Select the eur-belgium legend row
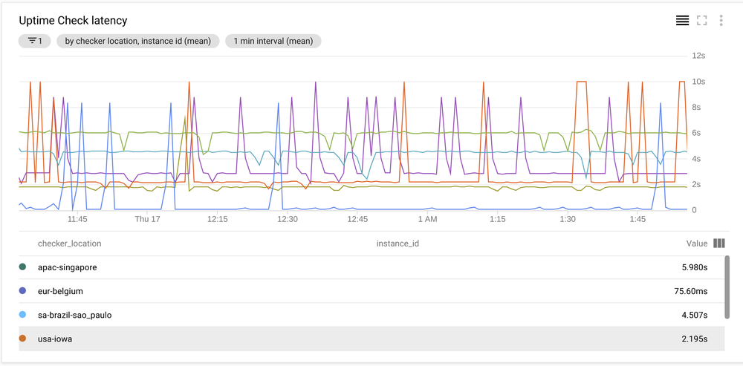 pyautogui.click(x=371, y=291)
